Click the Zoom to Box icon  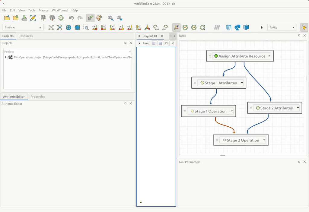coord(86,27)
